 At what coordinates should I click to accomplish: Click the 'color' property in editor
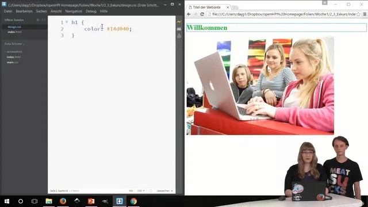pos(92,29)
